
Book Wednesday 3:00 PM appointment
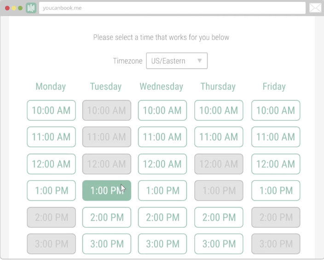point(162,244)
